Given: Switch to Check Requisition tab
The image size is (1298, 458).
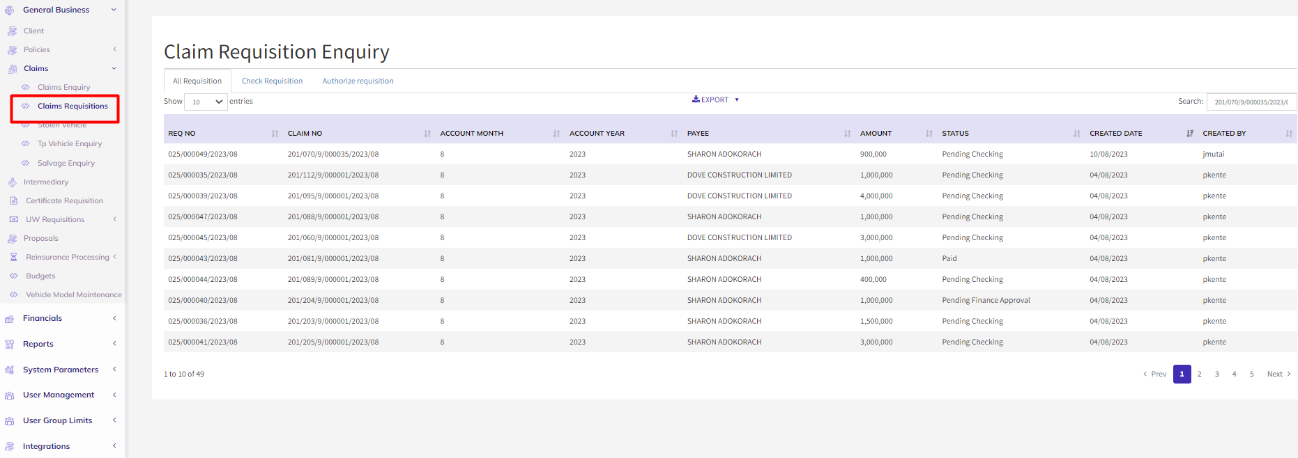Looking at the screenshot, I should [x=272, y=81].
